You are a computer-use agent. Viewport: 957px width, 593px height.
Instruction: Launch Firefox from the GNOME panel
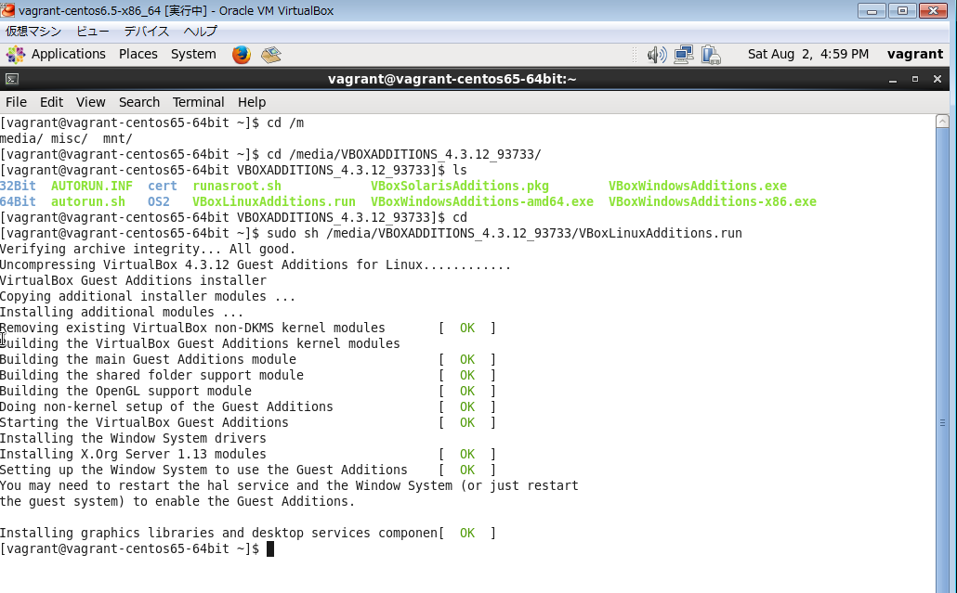241,55
